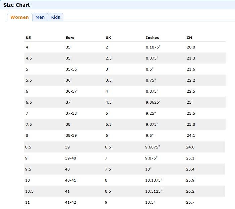This screenshot has height=209, width=235.
Task: Click the Size Chart title
Action: pos(16,5)
